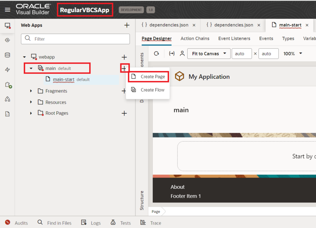
Task: Click the user role preview icon
Action: click(x=182, y=53)
